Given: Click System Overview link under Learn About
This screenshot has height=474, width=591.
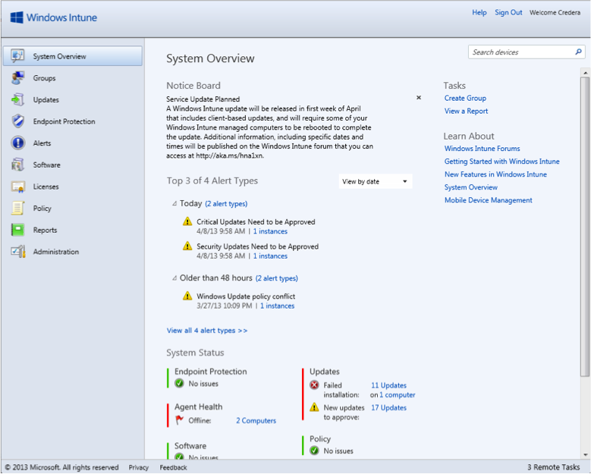Looking at the screenshot, I should [471, 187].
